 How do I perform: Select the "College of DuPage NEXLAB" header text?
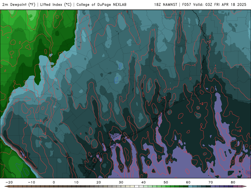(101, 4)
